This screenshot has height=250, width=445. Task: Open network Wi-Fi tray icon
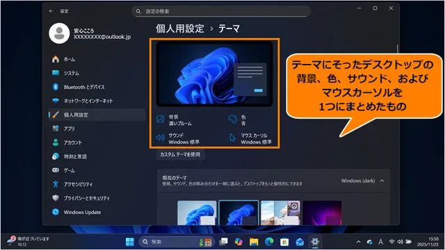pyautogui.click(x=392, y=242)
